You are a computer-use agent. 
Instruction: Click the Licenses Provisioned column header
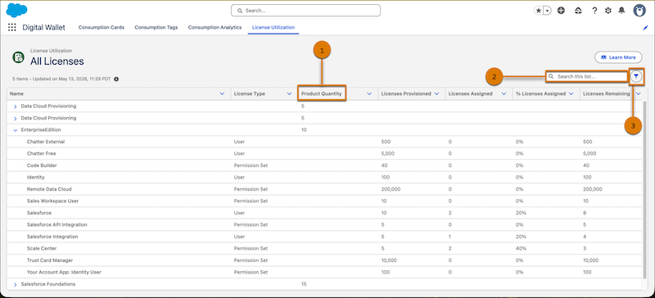406,94
